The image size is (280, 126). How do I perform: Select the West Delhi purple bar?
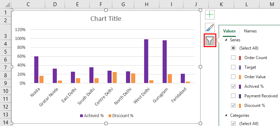[x=146, y=61]
